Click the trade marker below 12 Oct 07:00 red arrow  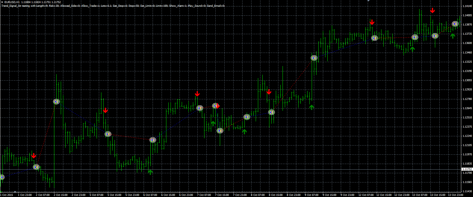374,38
